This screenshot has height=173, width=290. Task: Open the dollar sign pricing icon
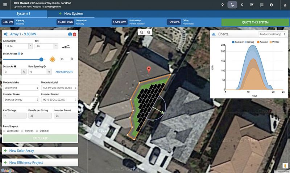242,5
